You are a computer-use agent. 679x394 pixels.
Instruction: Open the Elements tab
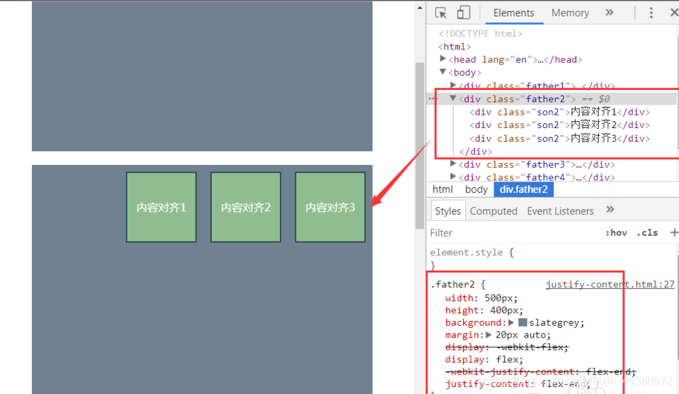point(513,13)
